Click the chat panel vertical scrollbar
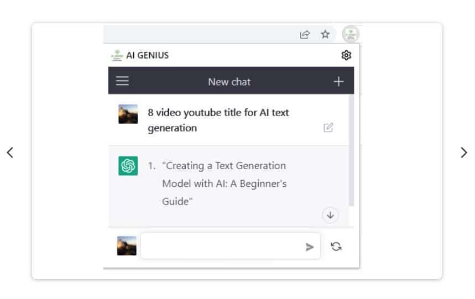 point(351,149)
